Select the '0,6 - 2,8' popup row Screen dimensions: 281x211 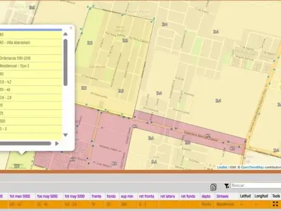pos(31,97)
